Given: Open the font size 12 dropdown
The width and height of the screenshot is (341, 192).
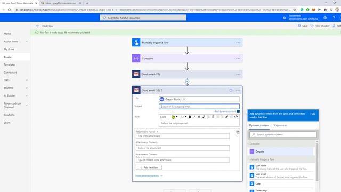Looking at the screenshot, I should pyautogui.click(x=183, y=117).
